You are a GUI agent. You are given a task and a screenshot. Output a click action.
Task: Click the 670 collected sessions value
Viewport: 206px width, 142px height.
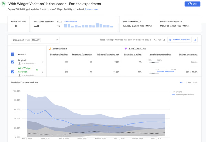pos(36,26)
